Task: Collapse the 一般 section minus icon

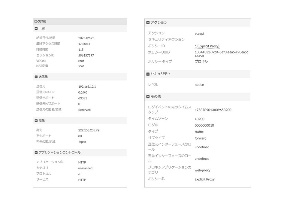Action: click(x=36, y=28)
